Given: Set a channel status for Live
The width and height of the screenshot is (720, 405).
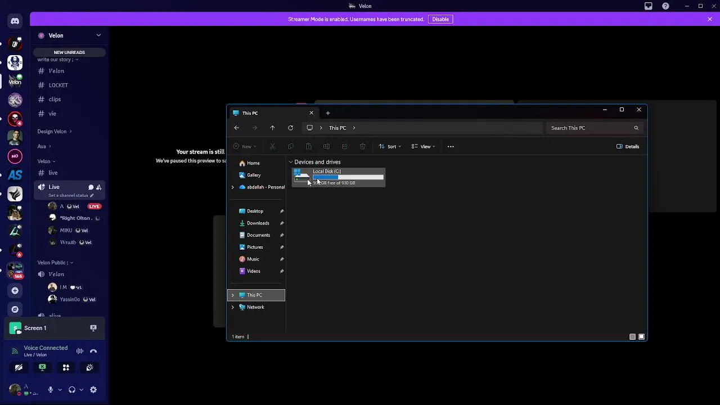Looking at the screenshot, I should tap(71, 195).
